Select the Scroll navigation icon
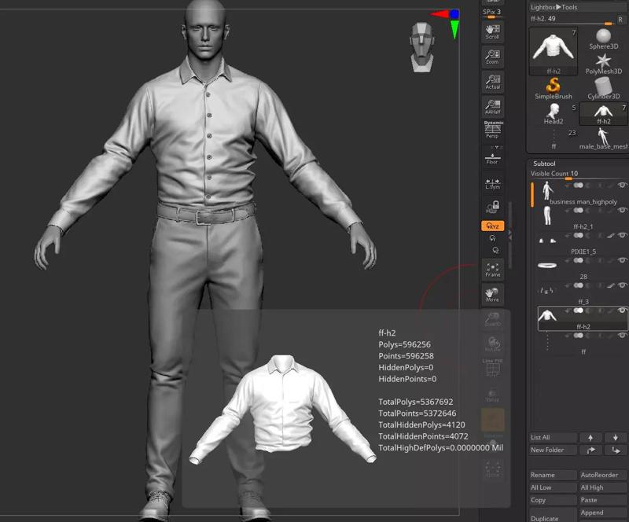 pos(491,33)
